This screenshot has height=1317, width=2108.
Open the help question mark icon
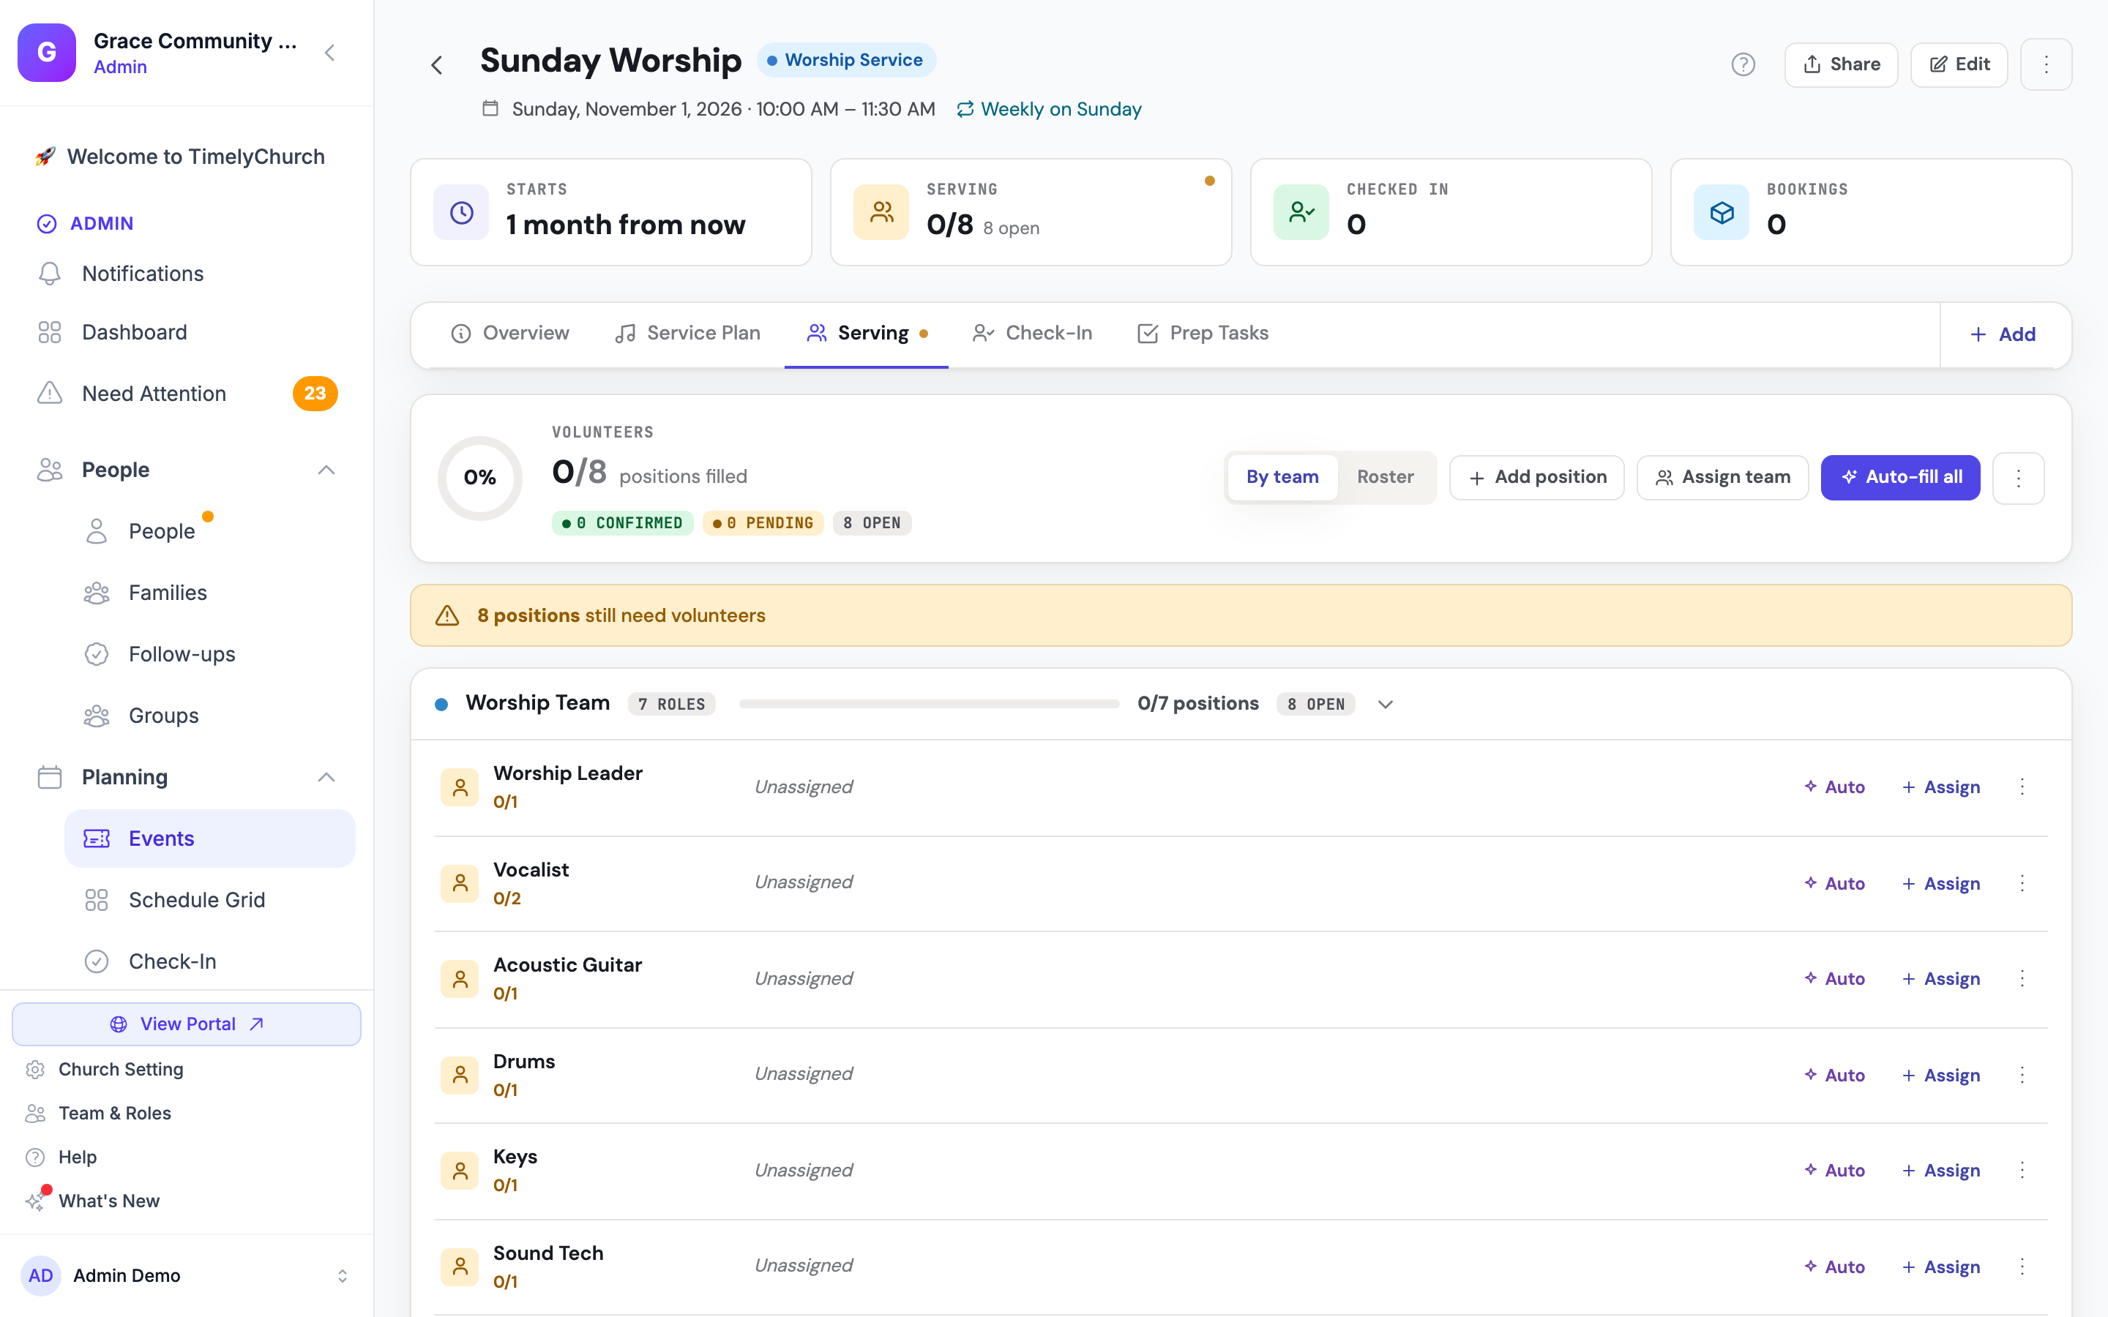pos(1743,64)
